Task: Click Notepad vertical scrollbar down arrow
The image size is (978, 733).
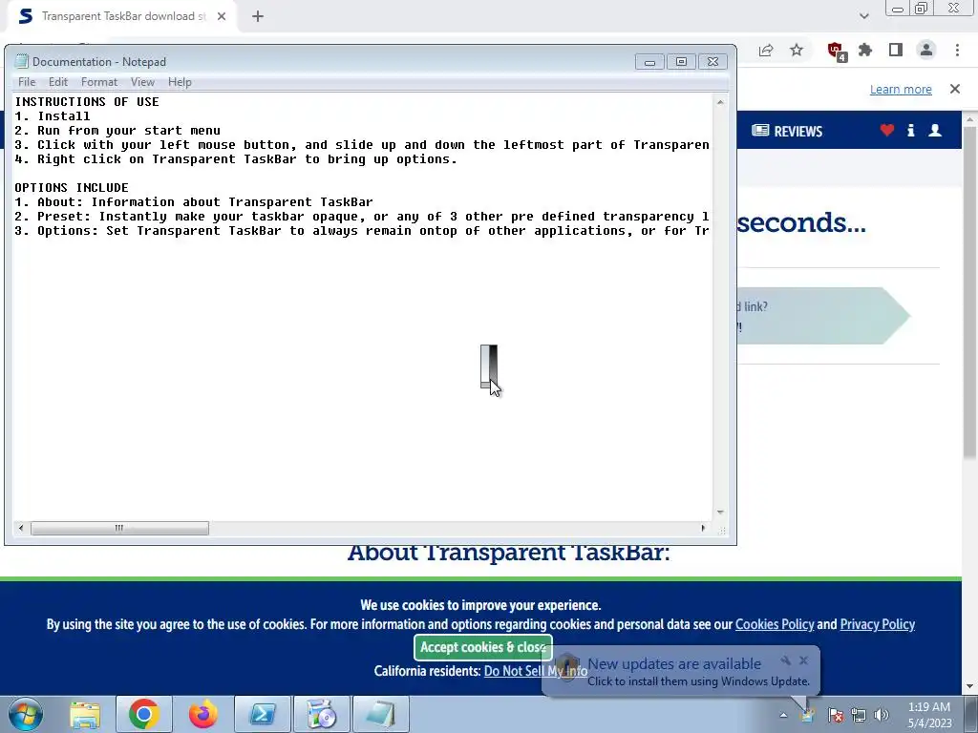Action: [720, 513]
